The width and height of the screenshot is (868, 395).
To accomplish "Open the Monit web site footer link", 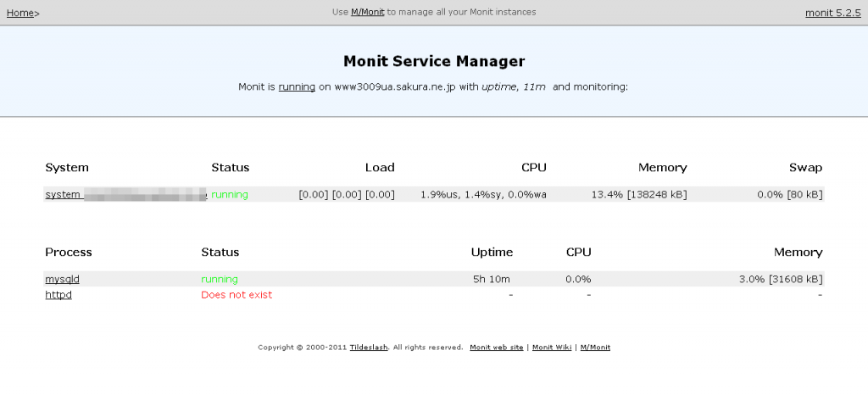I will point(497,348).
